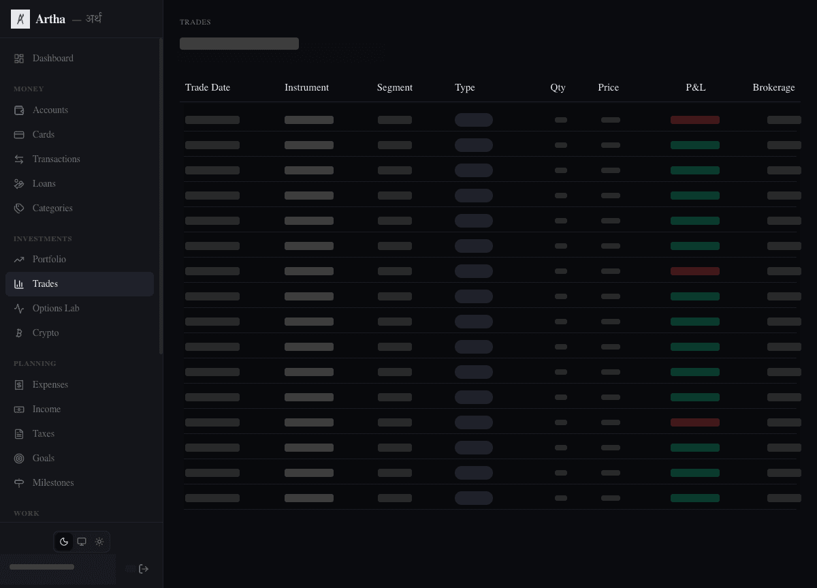Click the Income banknote icon
This screenshot has height=588, width=817.
19,409
